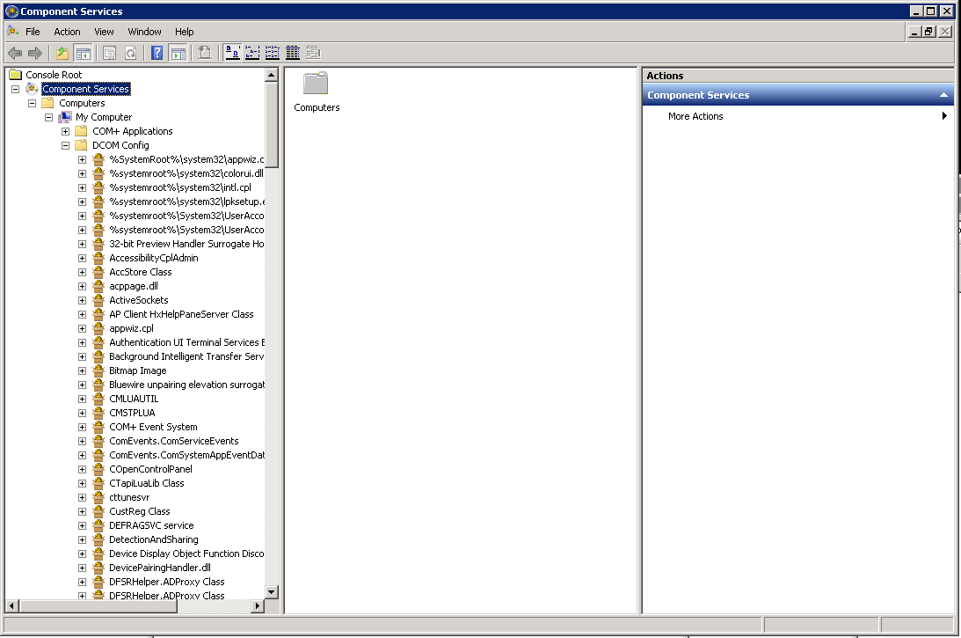Switch to Large Icons view in toolbar
Viewport: 961px width, 638px height.
tap(233, 53)
